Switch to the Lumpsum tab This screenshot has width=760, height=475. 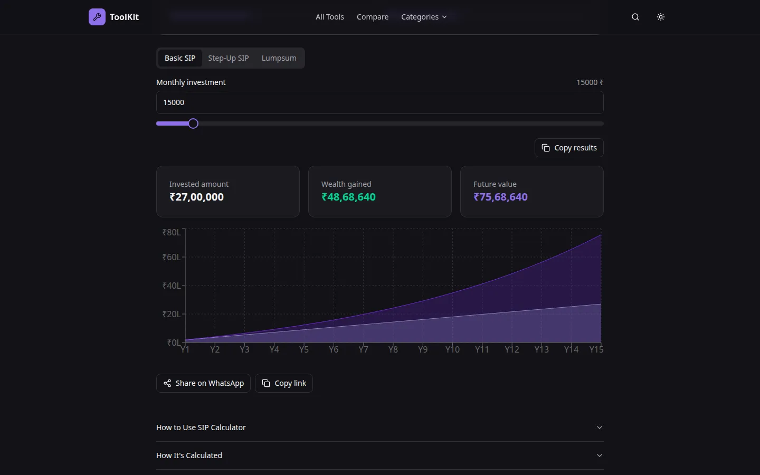(279, 58)
